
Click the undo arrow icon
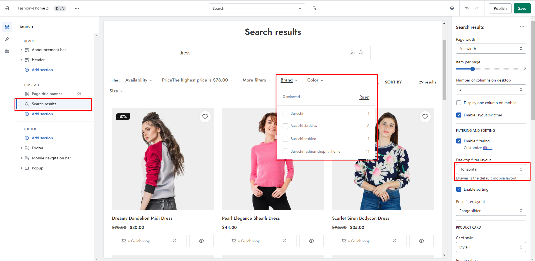[467, 8]
